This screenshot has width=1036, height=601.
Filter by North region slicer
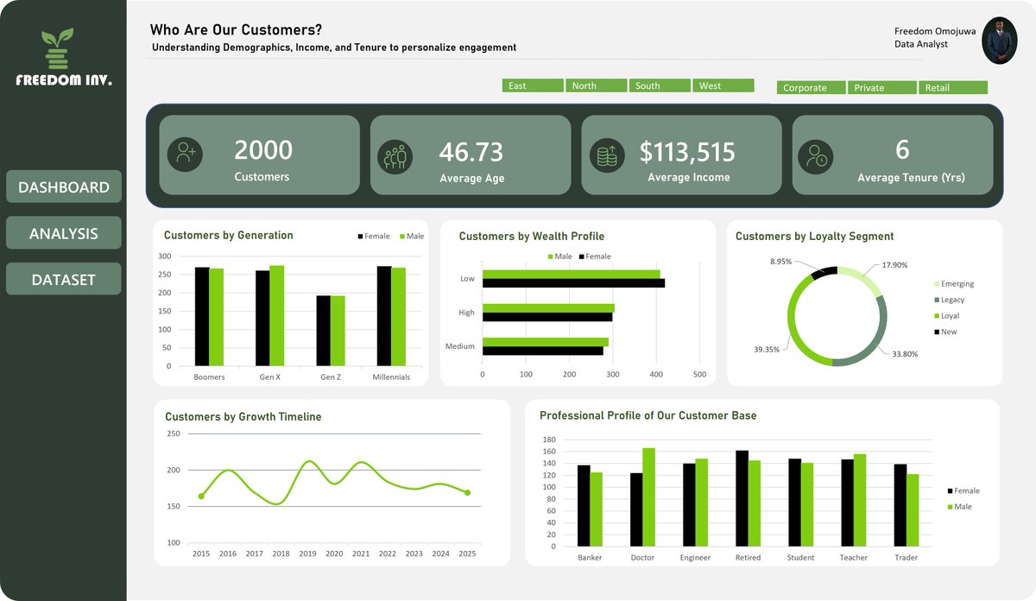pos(596,85)
